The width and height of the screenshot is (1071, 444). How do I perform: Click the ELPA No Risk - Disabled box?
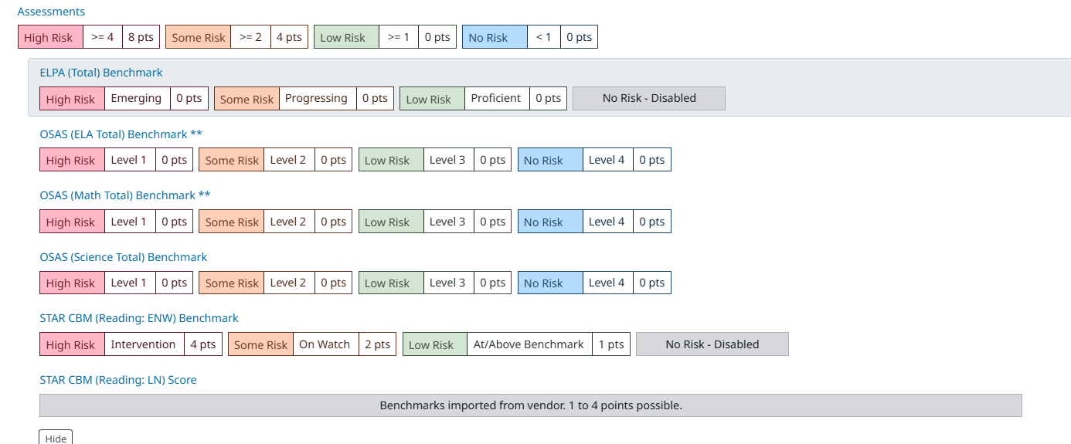coord(649,99)
